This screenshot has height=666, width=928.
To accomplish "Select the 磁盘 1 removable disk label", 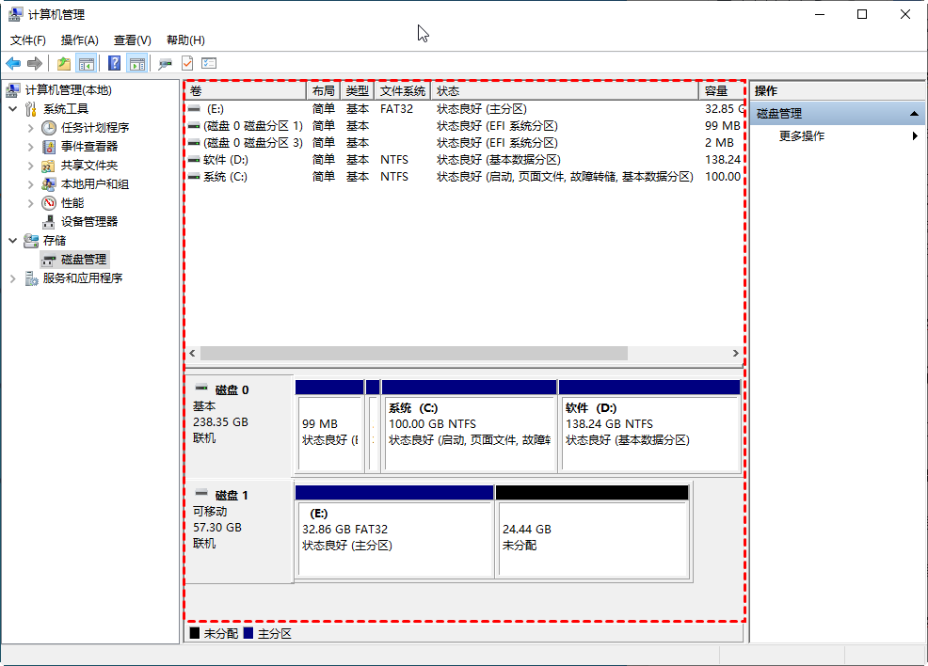I will (x=239, y=531).
